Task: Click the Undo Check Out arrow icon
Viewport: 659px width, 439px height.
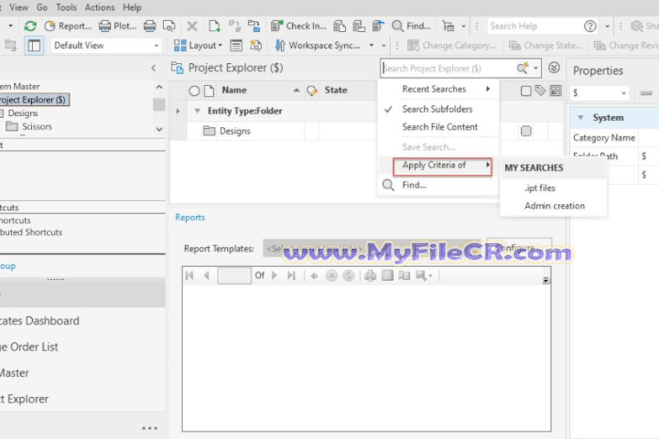Action: (x=378, y=26)
